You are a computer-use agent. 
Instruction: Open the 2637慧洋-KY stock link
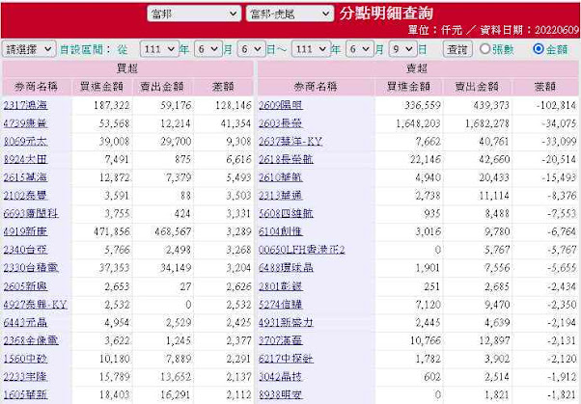[x=290, y=141]
